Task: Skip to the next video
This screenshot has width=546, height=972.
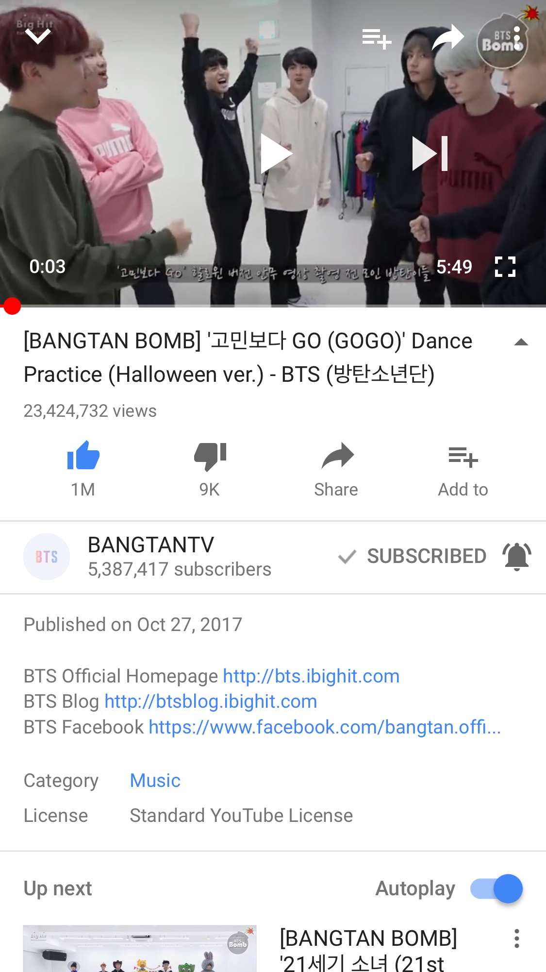Action: 430,153
